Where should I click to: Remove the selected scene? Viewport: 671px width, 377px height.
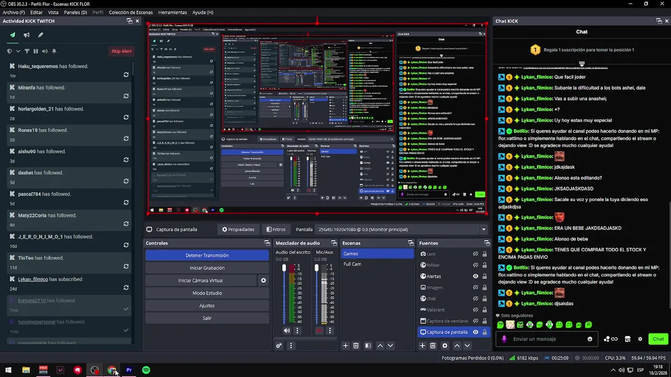pos(356,346)
